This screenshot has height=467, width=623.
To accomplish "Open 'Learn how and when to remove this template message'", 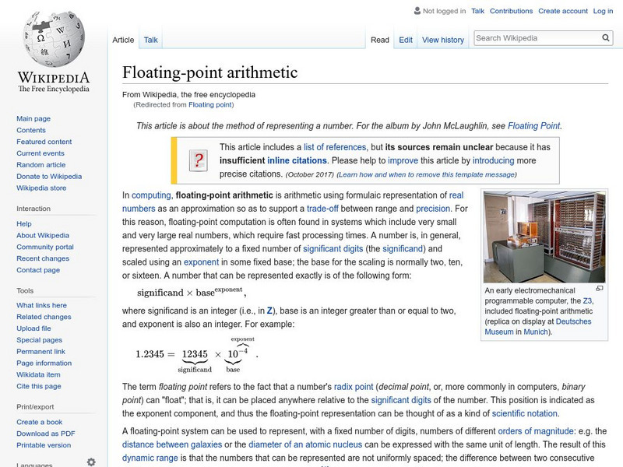I will point(426,174).
